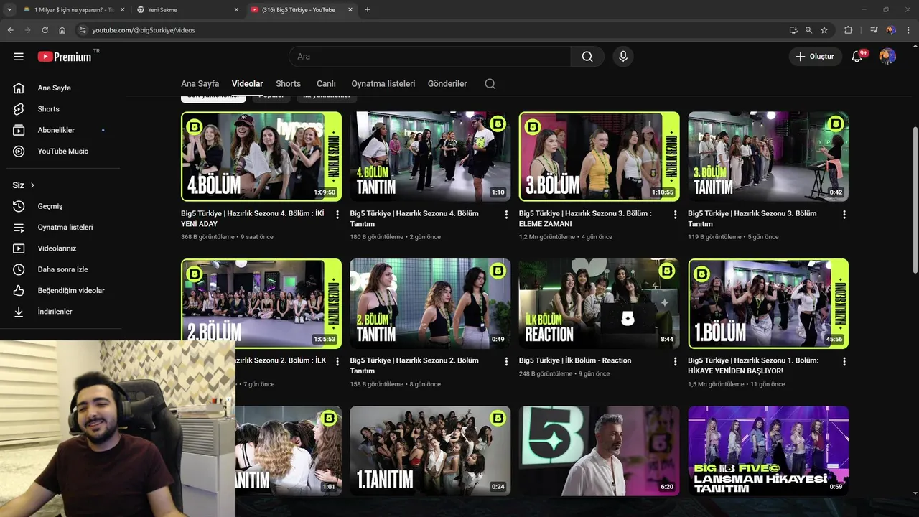Open video title 4. Bölüm : İKİ YENİ ADAY
The width and height of the screenshot is (919, 517).
pyautogui.click(x=253, y=218)
